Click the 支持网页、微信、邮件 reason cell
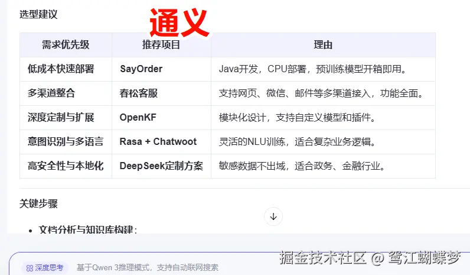This screenshot has height=275, width=470. (323, 93)
